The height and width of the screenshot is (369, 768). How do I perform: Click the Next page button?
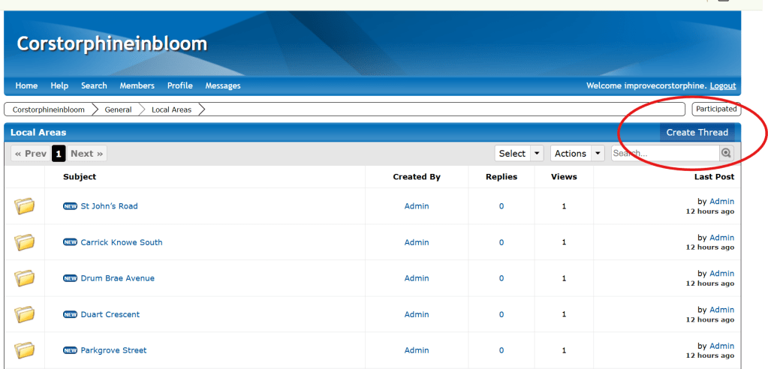click(86, 154)
